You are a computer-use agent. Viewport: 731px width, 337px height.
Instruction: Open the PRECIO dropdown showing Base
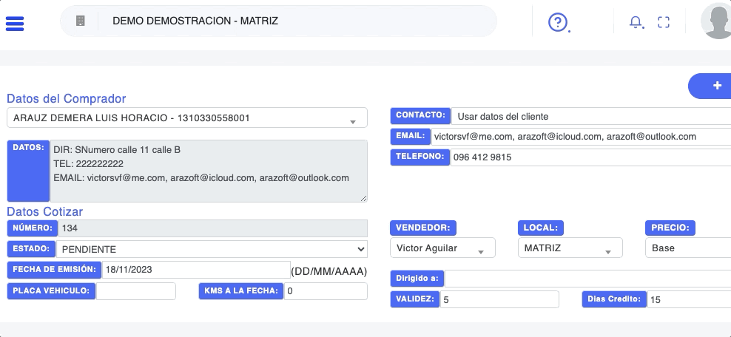pos(688,248)
